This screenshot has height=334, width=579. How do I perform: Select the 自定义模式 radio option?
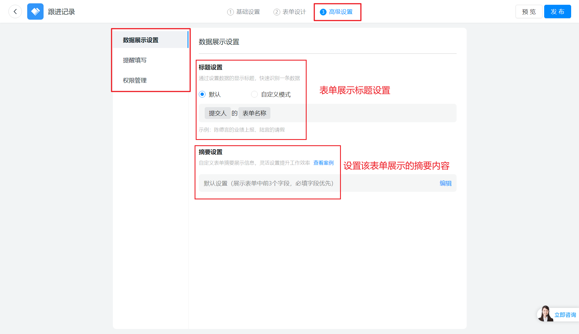click(x=254, y=94)
